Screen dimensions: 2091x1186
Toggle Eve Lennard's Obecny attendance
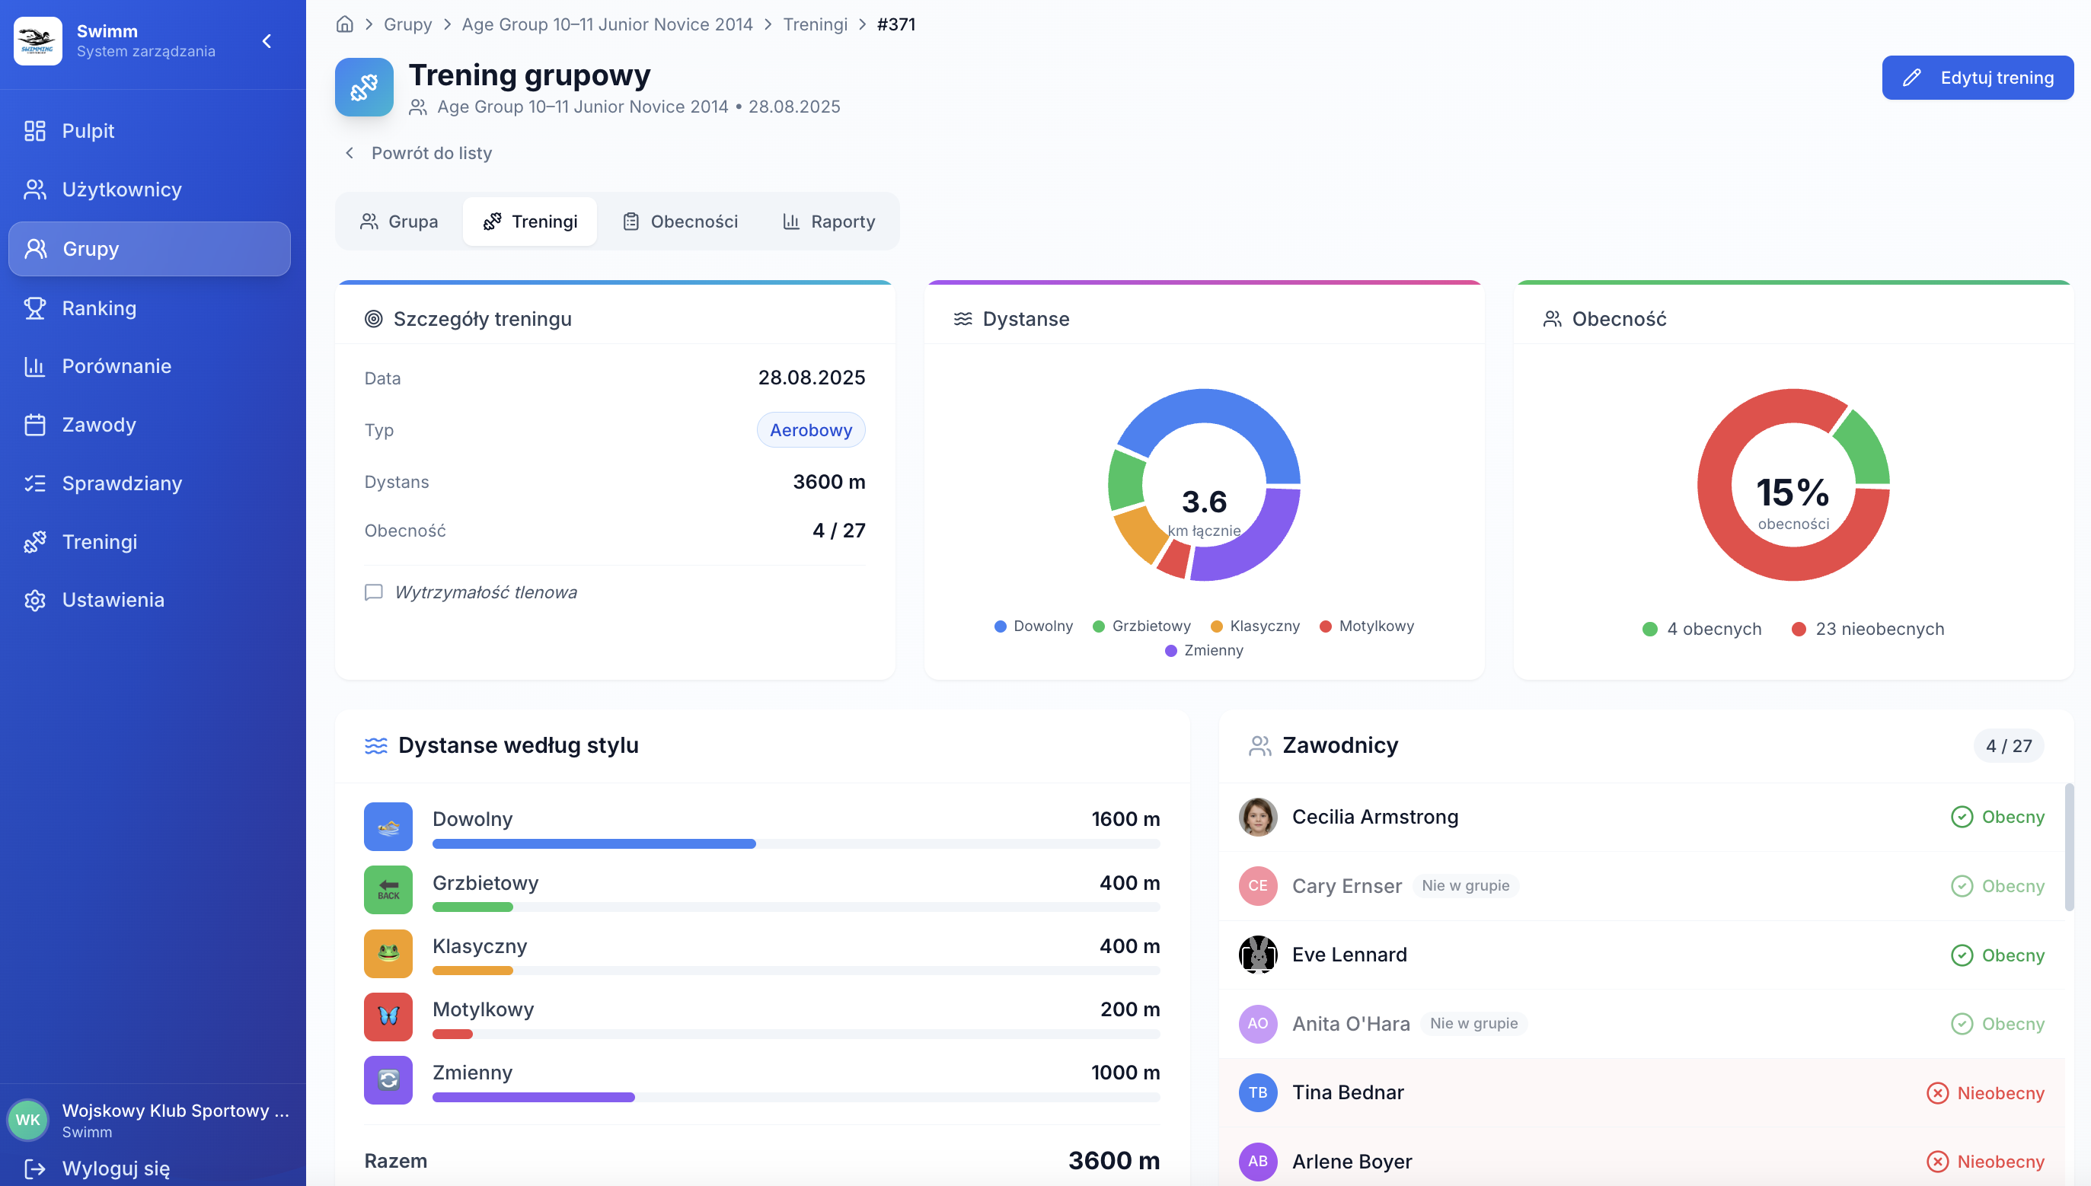tap(1997, 955)
